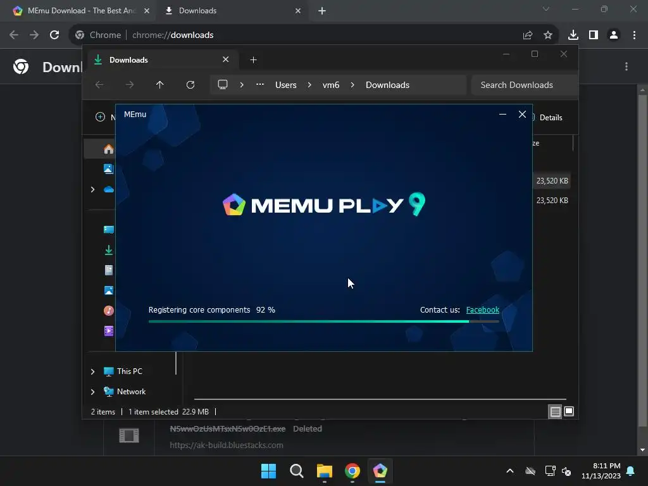Open Downloads quick access in sidebar
The width and height of the screenshot is (648, 486).
coord(109,250)
